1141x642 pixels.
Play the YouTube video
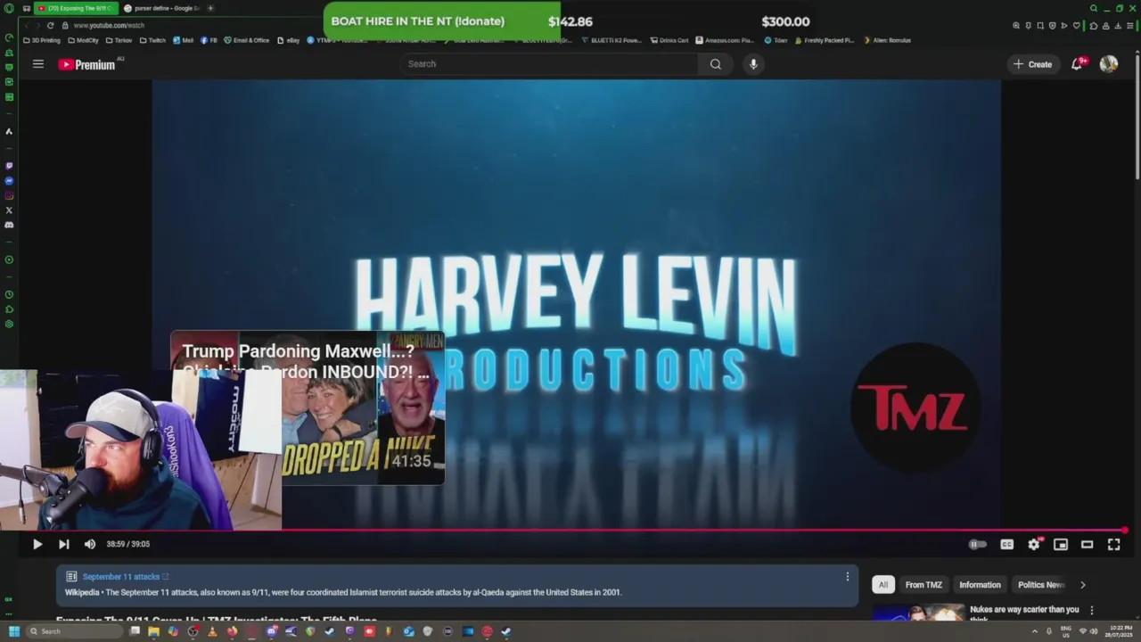pos(37,544)
